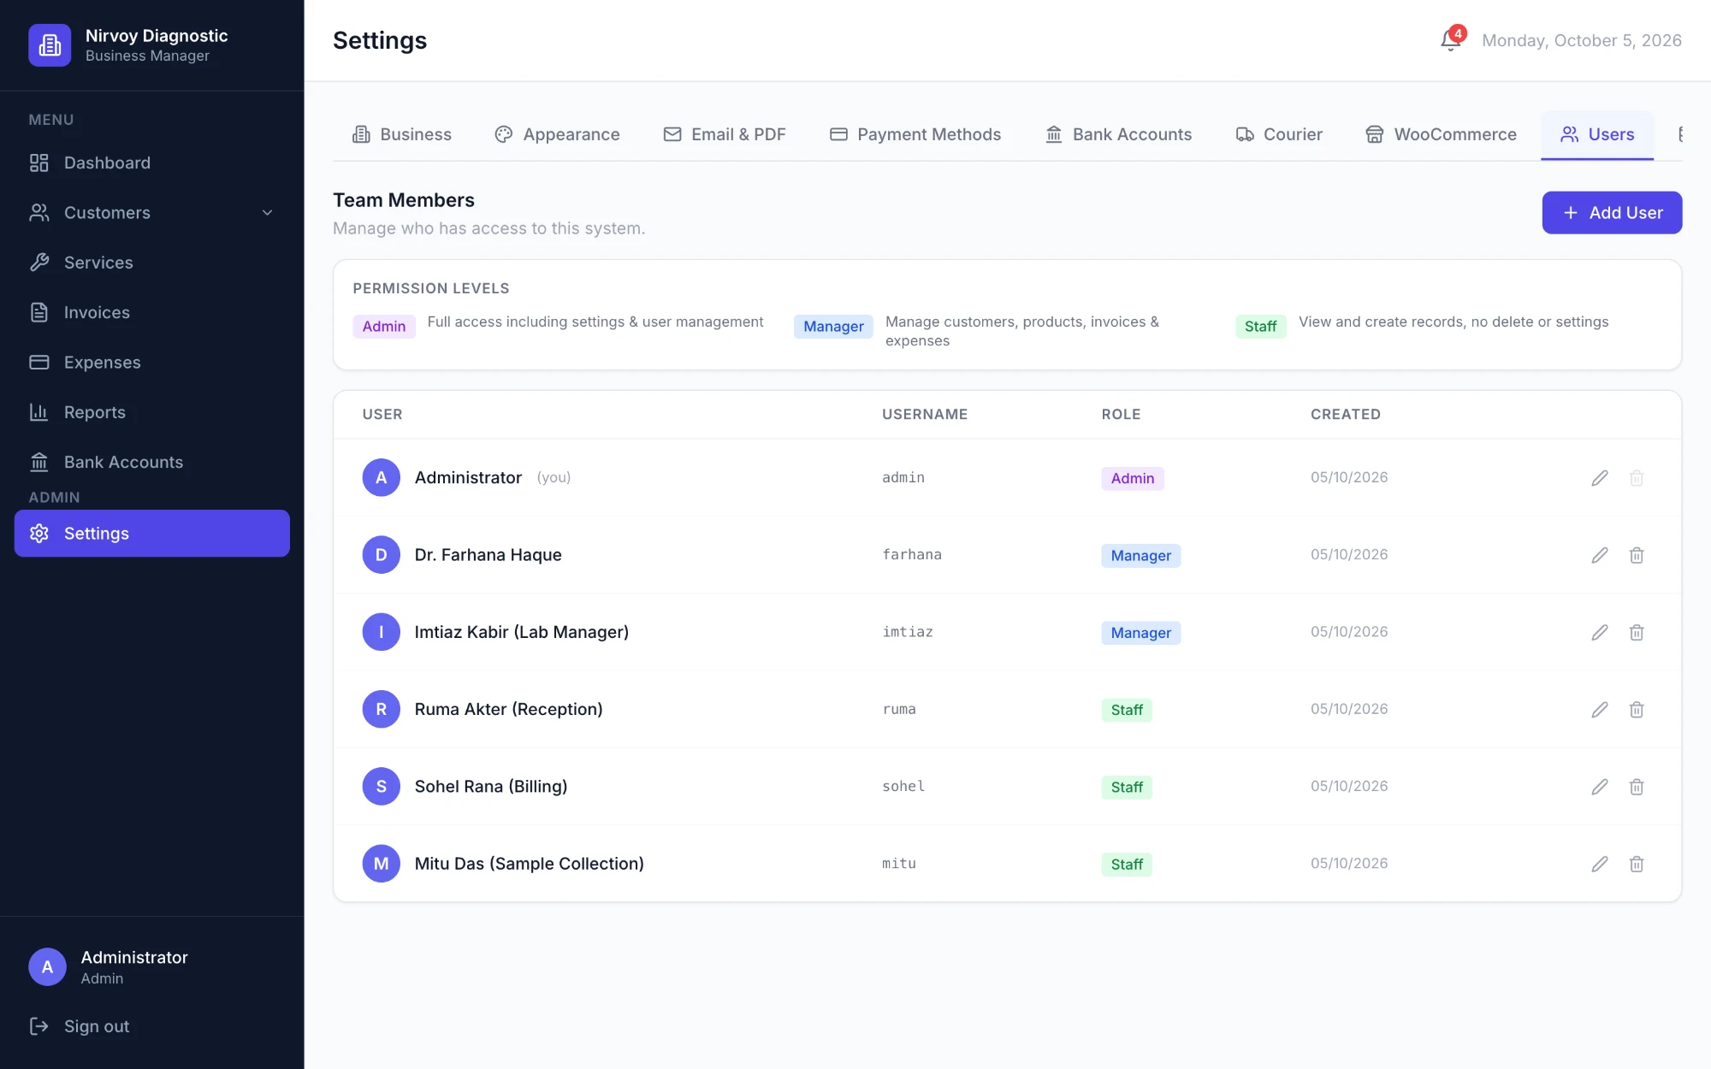The height and width of the screenshot is (1069, 1711).
Task: Click Sohel Rana's Staff role badge
Action: (x=1127, y=788)
